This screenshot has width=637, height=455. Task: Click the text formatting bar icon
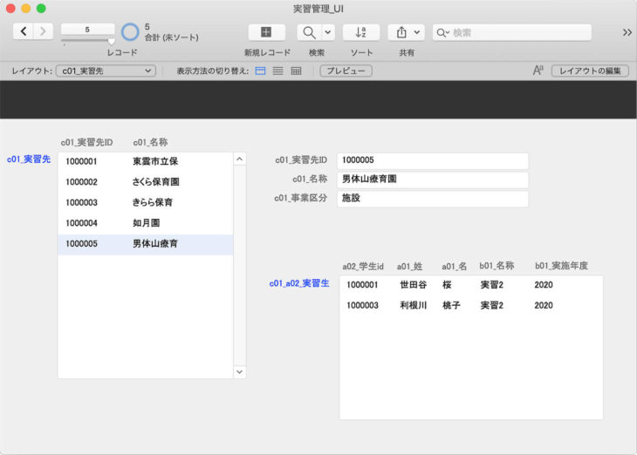tap(538, 71)
